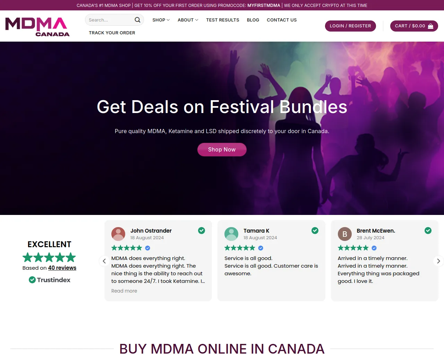
Task: Click the cart bag icon
Action: coord(430,26)
